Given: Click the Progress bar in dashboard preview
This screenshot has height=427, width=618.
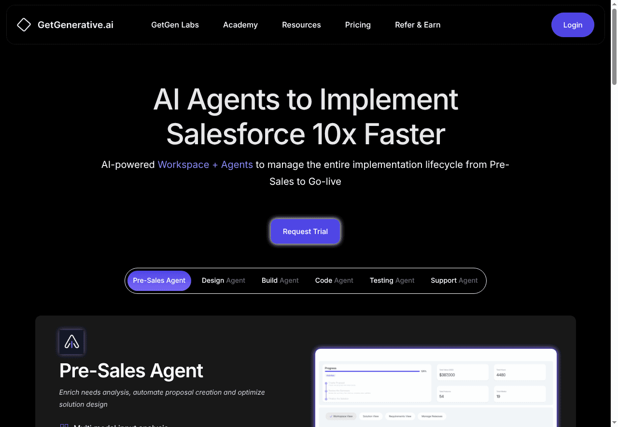Looking at the screenshot, I should (372, 371).
